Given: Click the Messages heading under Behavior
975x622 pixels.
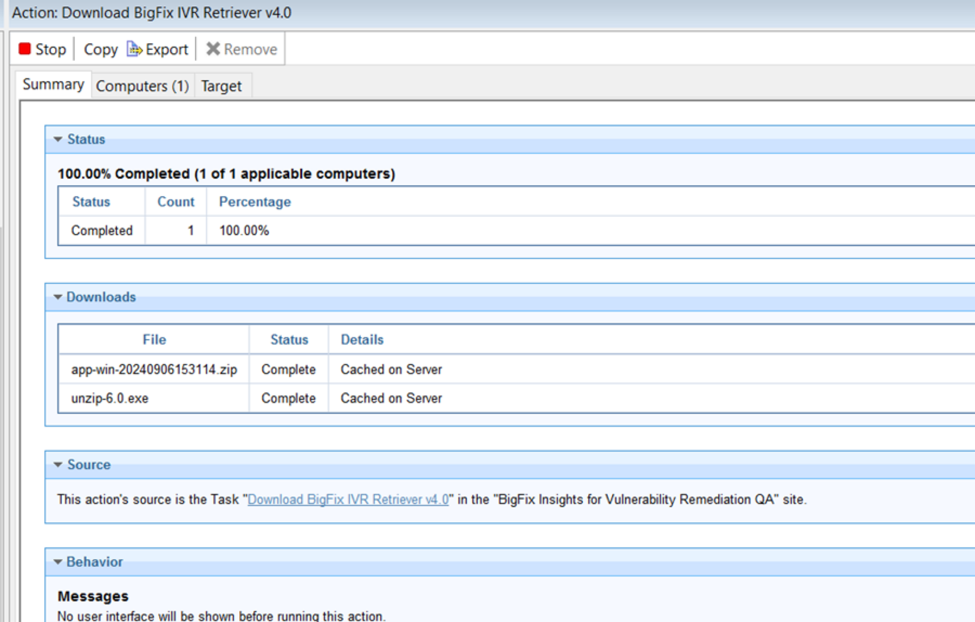Looking at the screenshot, I should [93, 596].
